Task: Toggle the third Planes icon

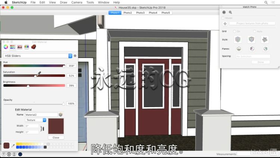Action: pos(265,49)
